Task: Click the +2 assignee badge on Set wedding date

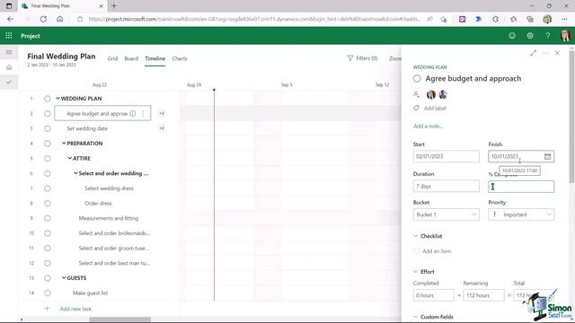Action: (162, 128)
